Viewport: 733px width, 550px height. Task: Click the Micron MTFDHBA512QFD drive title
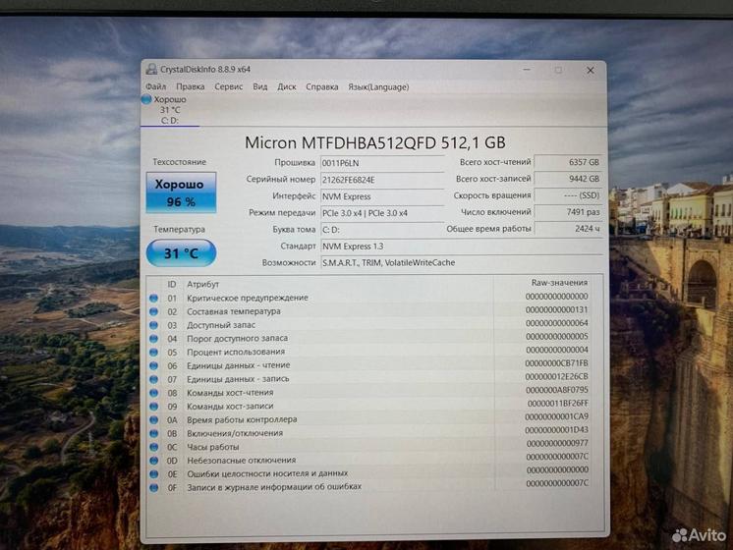(x=375, y=142)
